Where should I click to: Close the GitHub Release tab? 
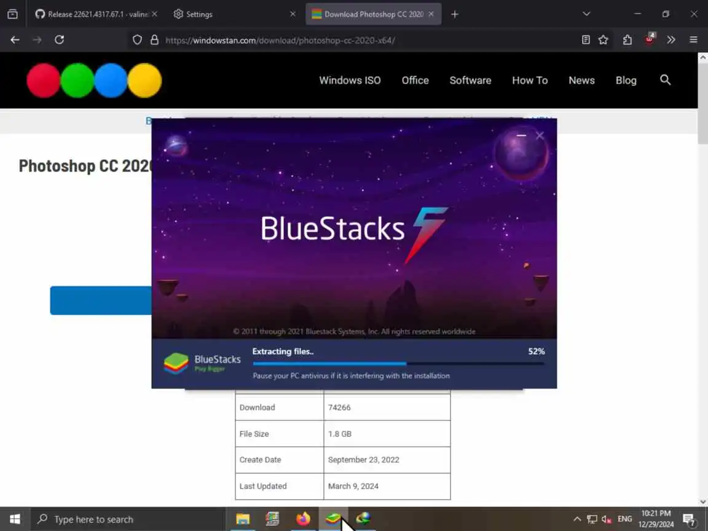[x=154, y=14]
